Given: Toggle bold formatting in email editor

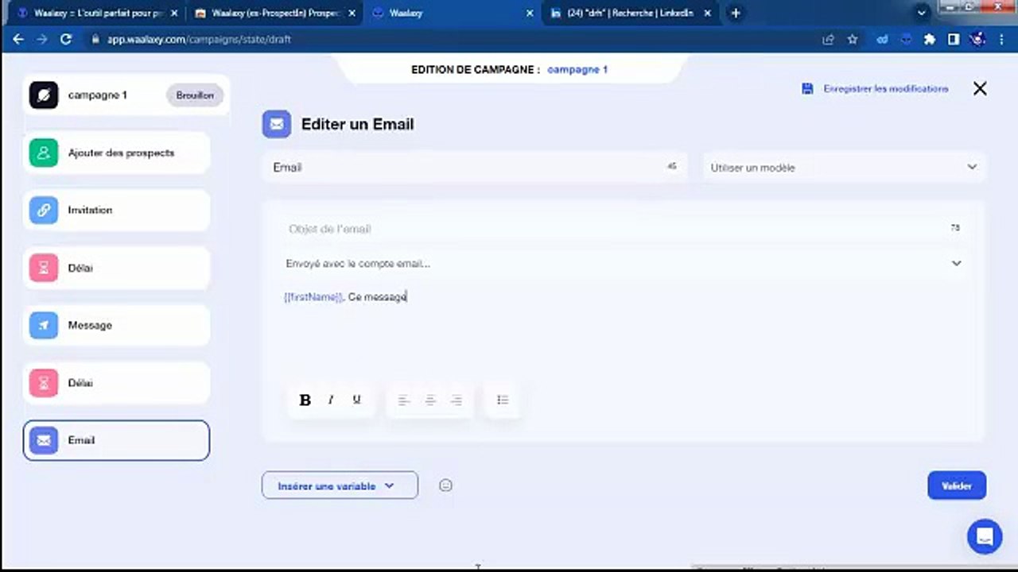Looking at the screenshot, I should [x=305, y=400].
